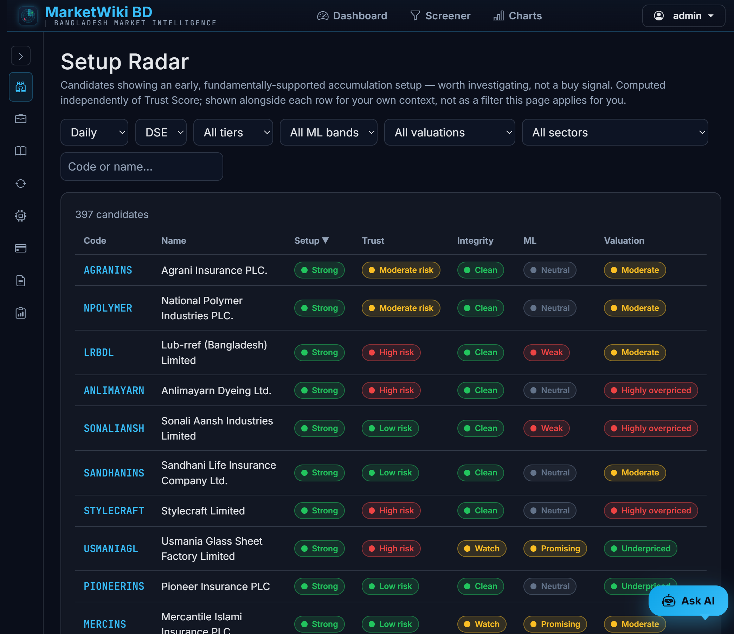Open the admin account dropdown

pyautogui.click(x=684, y=15)
